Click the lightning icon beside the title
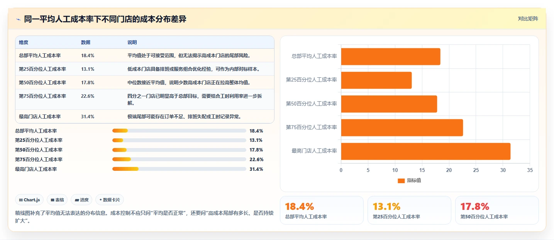This screenshot has width=554, height=240. coord(19,19)
